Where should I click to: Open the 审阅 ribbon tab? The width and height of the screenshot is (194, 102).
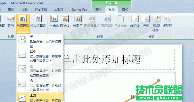[x=11, y=10]
